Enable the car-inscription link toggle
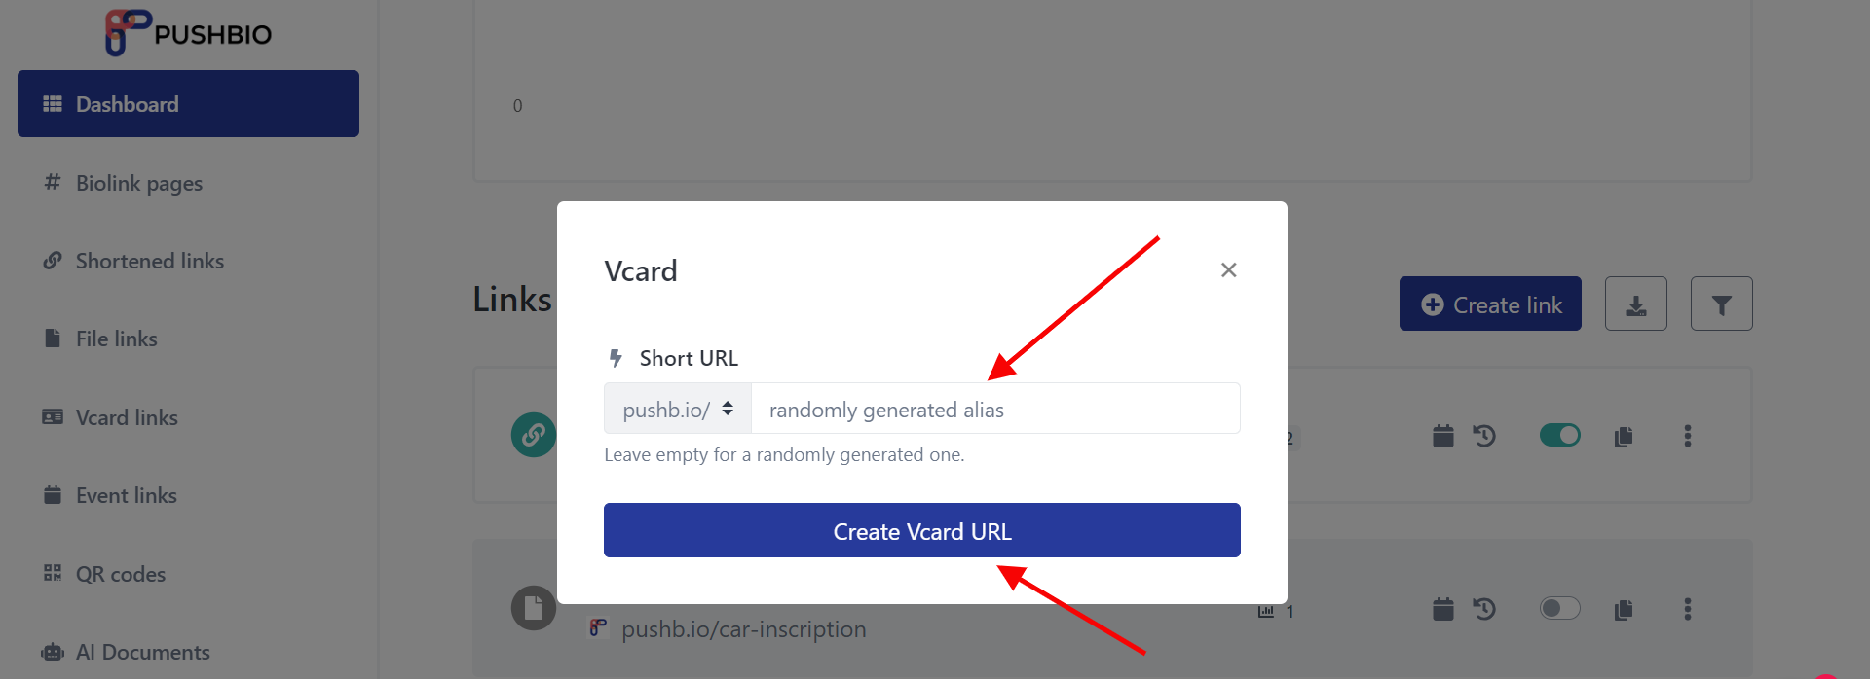The width and height of the screenshot is (1870, 679). point(1559,608)
